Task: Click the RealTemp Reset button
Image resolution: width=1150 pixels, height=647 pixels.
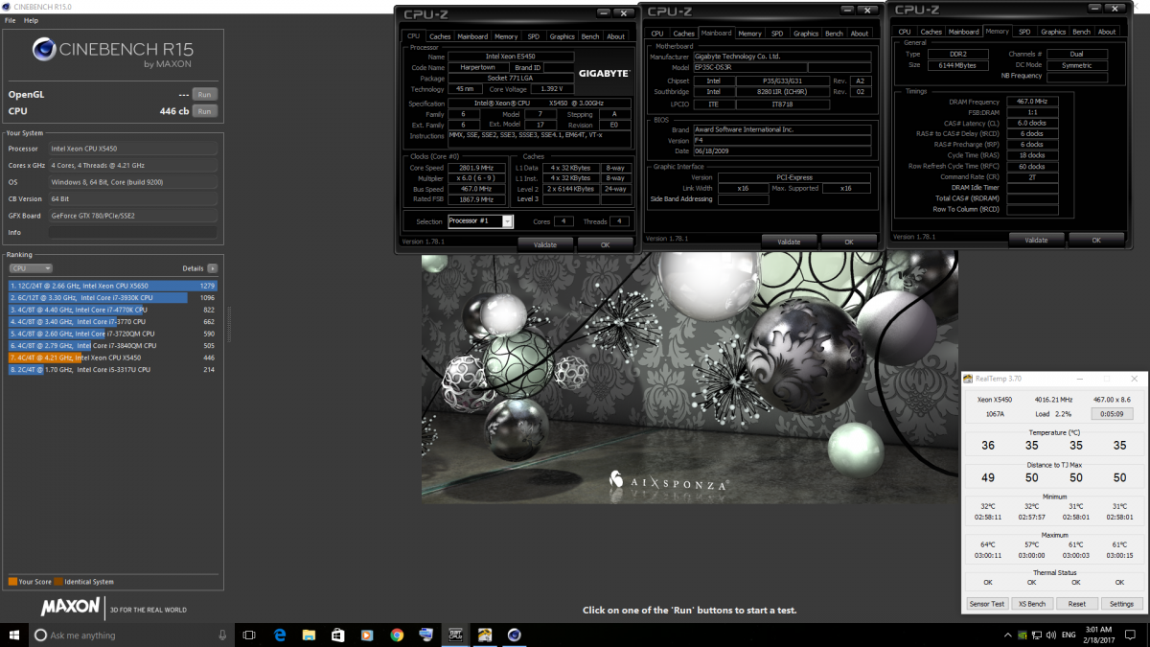Action: tap(1076, 604)
